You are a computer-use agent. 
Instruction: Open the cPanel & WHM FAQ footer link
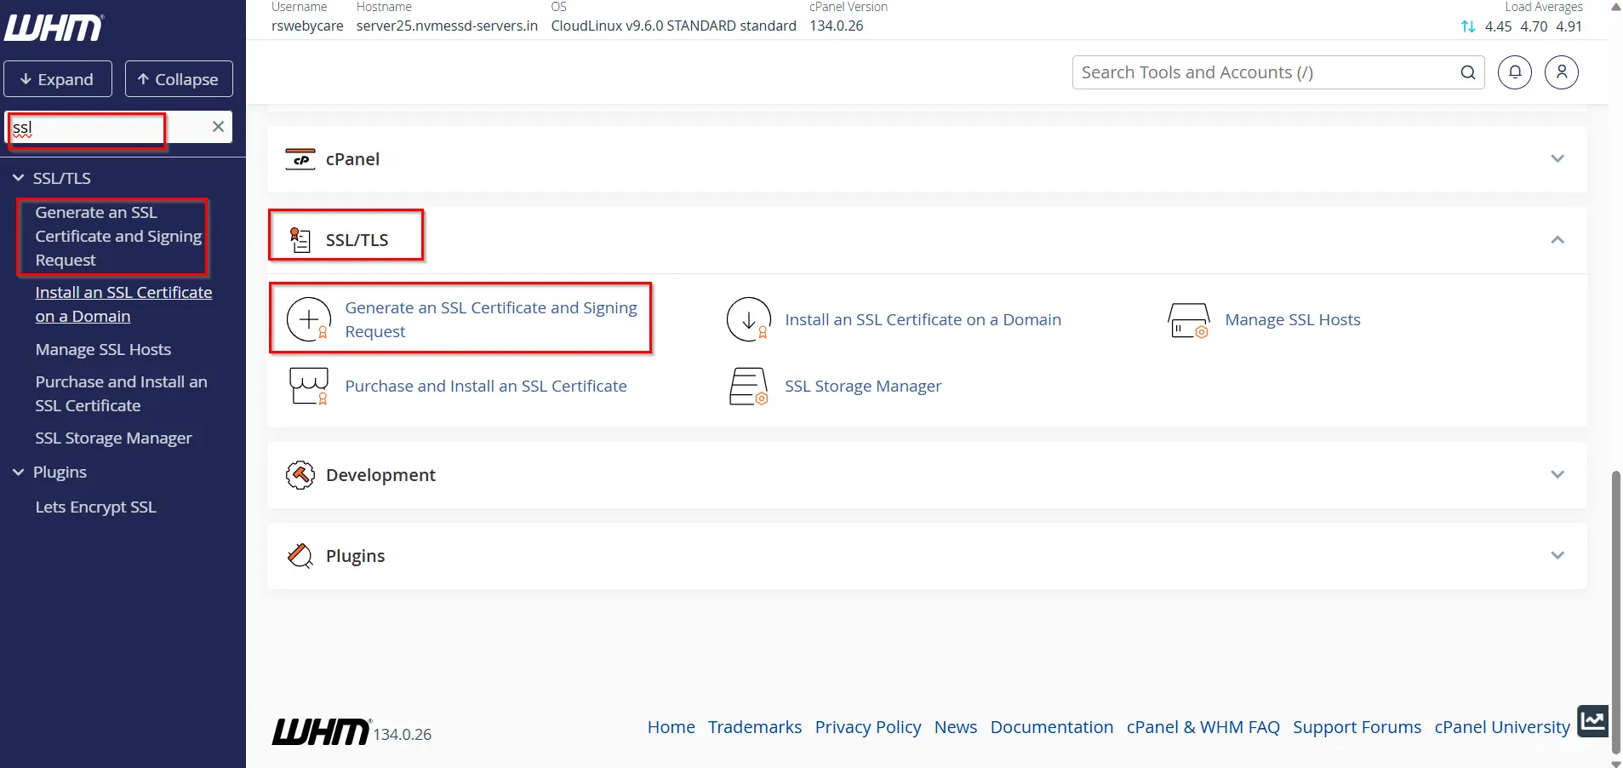coord(1203,727)
